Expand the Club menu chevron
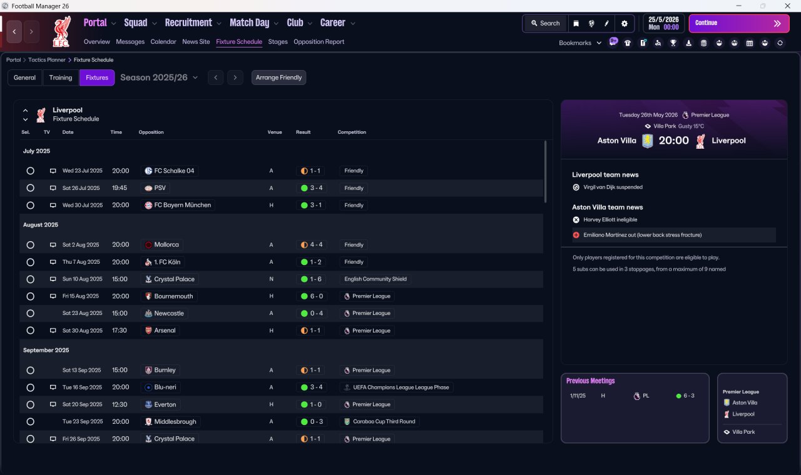The height and width of the screenshot is (475, 801). pyautogui.click(x=310, y=24)
